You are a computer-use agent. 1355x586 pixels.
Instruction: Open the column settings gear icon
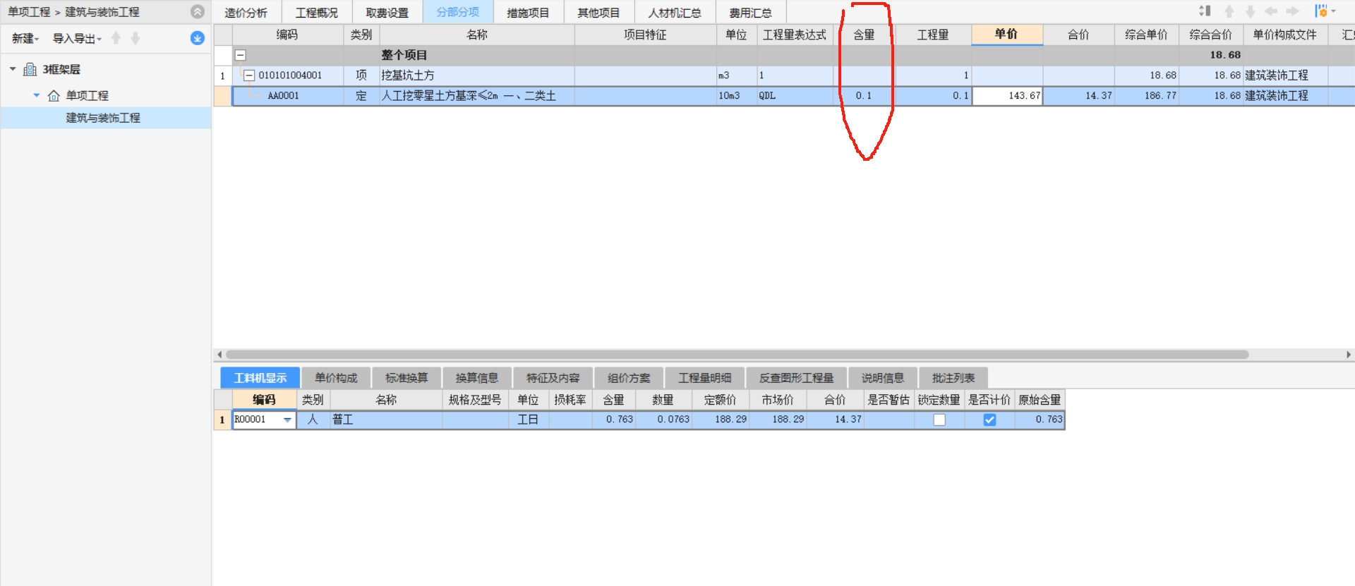point(1320,11)
